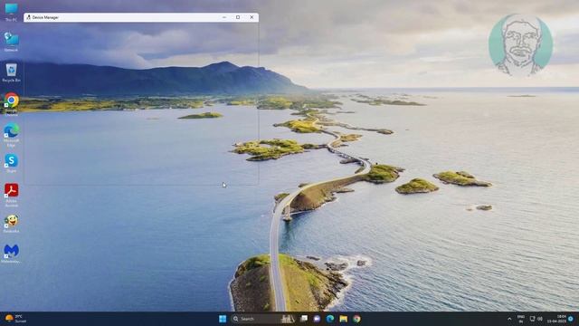This screenshot has width=579, height=326.
Task: Show hidden system tray icons
Action: pyautogui.click(x=509, y=319)
